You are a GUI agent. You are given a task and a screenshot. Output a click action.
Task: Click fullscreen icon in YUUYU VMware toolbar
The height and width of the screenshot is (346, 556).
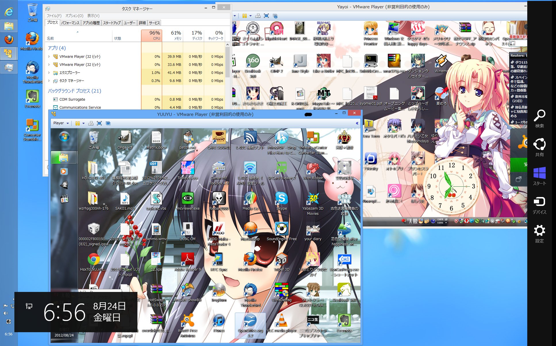(99, 123)
